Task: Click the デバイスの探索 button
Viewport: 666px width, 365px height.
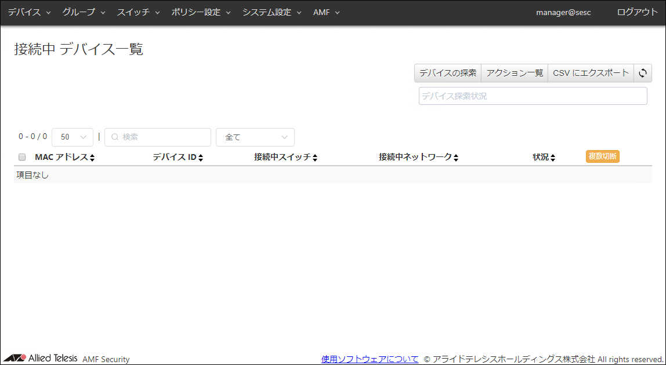Action: pos(448,73)
